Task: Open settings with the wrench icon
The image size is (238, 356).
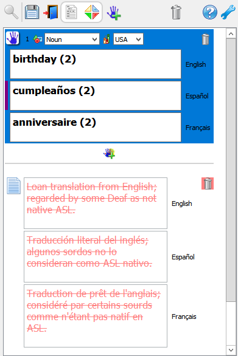Action: (x=228, y=12)
